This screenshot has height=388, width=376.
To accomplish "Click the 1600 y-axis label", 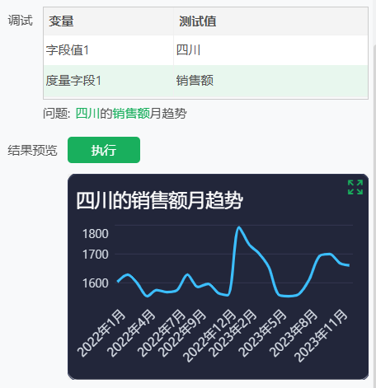I will tap(96, 283).
